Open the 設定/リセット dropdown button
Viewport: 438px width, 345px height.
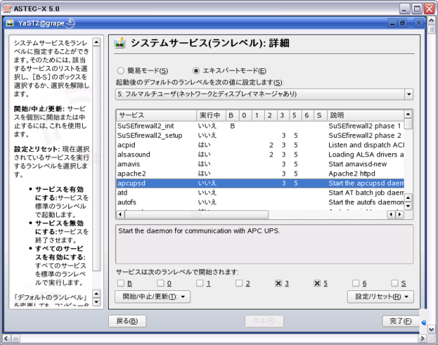pos(381,296)
